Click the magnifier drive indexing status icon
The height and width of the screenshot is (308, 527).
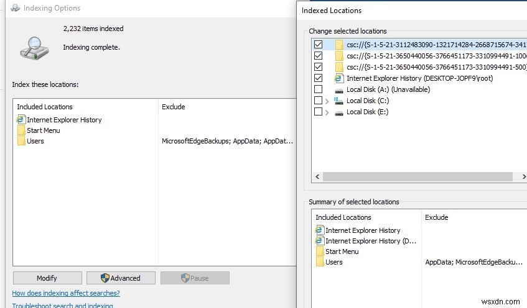[34, 48]
